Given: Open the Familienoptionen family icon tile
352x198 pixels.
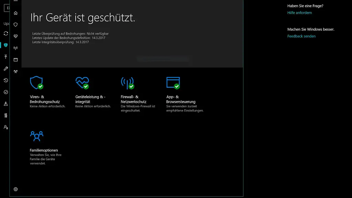Looking at the screenshot, I should tap(36, 136).
